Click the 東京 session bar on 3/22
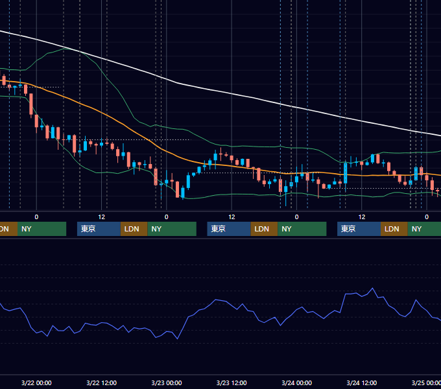 (99, 229)
